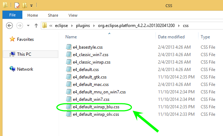The height and width of the screenshot is (136, 223).
Task: Click the file icon of e4_default.css
Action: tap(69, 69)
